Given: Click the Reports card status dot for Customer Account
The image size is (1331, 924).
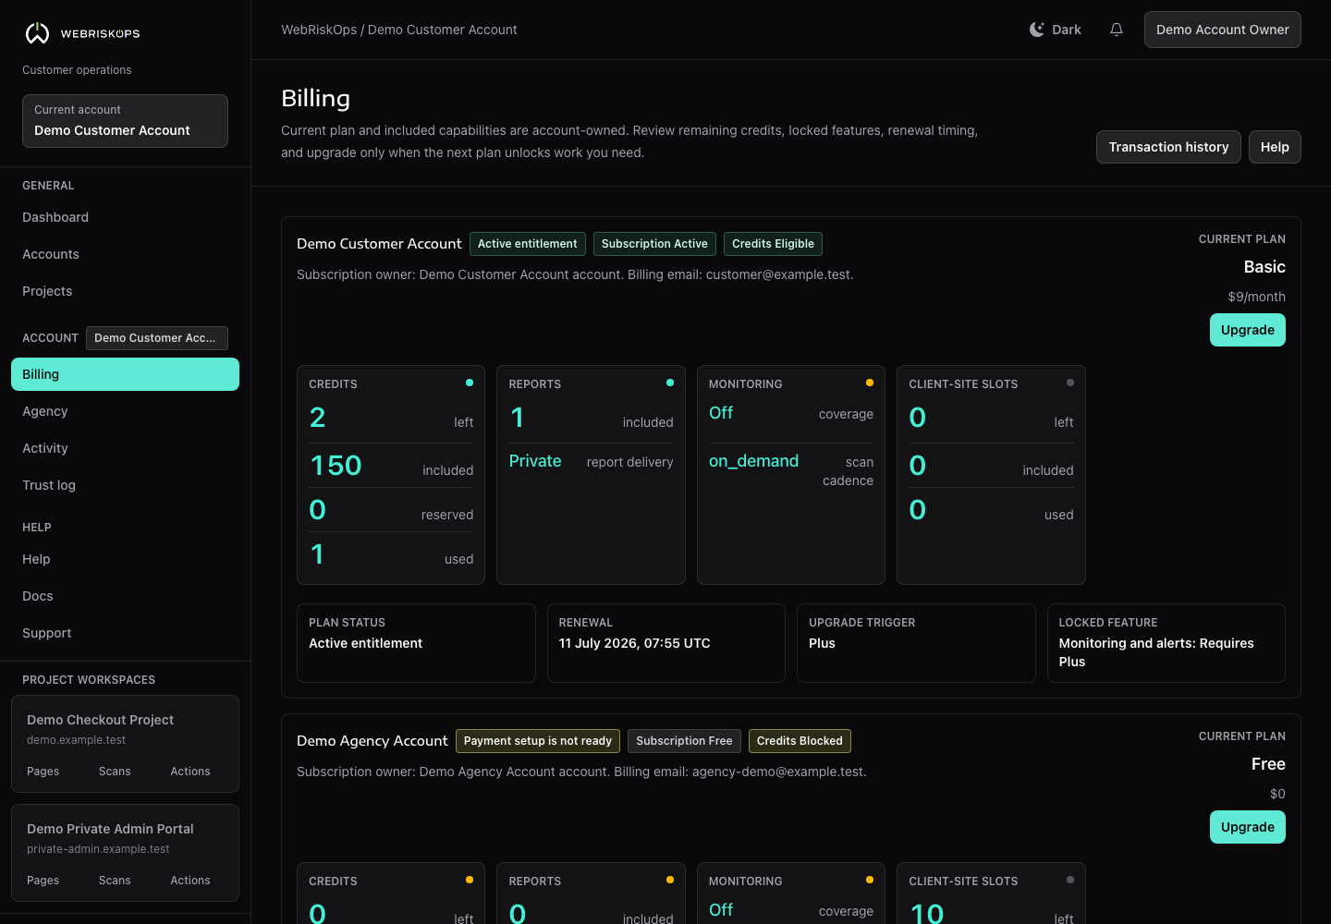Looking at the screenshot, I should coord(670,383).
